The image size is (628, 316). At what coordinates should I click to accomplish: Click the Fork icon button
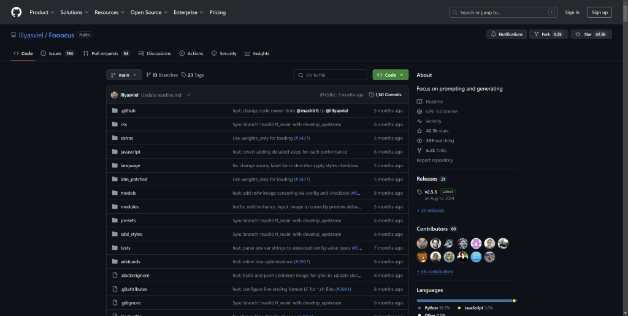536,34
